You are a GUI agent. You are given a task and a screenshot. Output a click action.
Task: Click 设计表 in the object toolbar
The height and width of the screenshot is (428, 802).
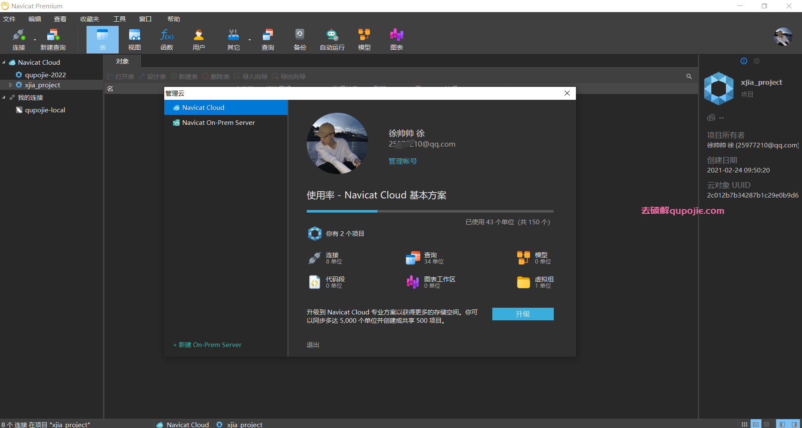pyautogui.click(x=153, y=76)
